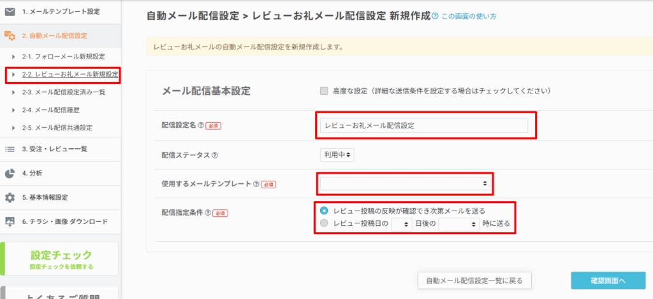Click the help icon next to 使用するメールテンプレート
Screen dimensions: 653x299
[x=256, y=184]
